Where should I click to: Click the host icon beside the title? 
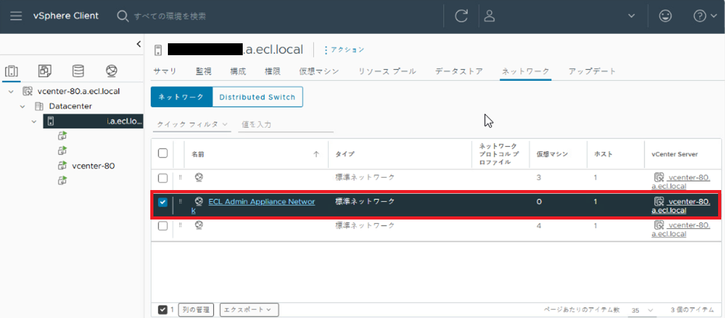click(x=158, y=50)
